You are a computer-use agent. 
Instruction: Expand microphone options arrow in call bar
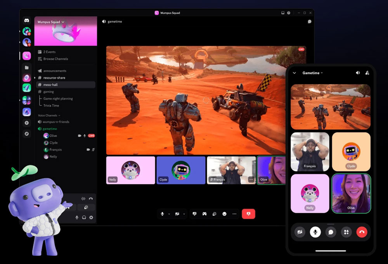tap(169, 214)
